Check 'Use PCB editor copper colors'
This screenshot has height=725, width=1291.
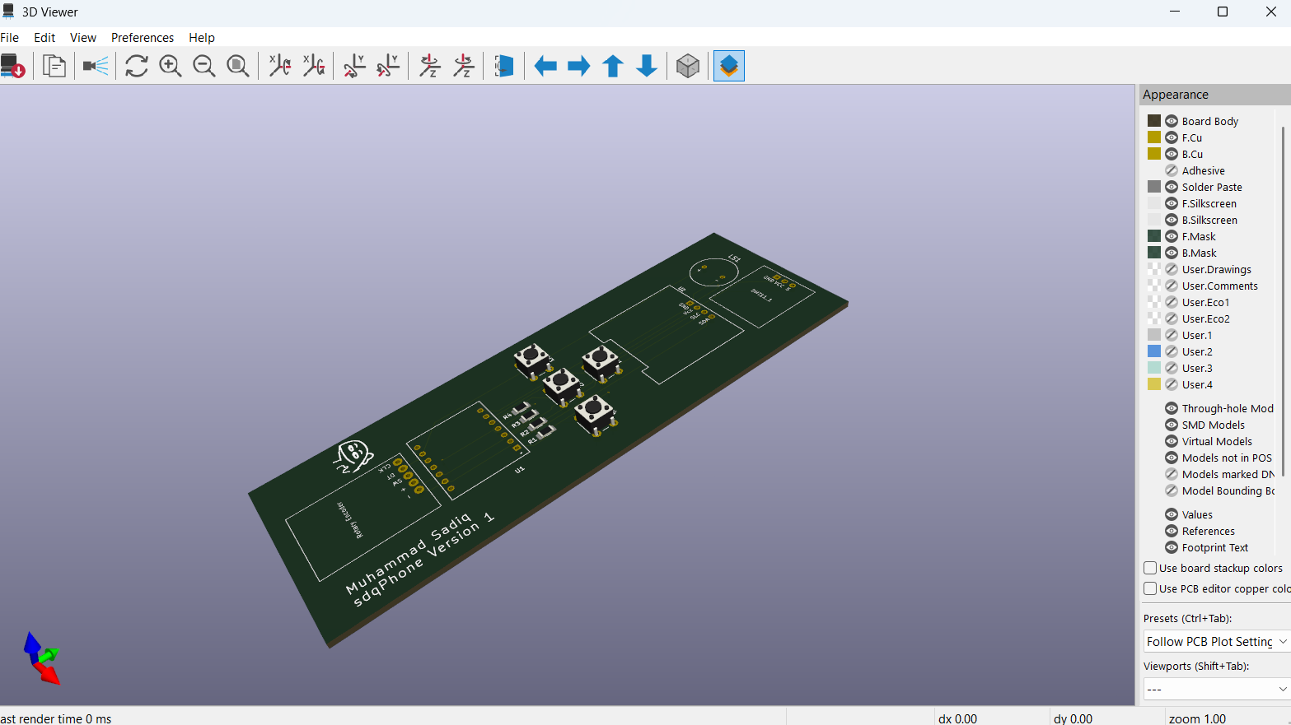[x=1150, y=588]
